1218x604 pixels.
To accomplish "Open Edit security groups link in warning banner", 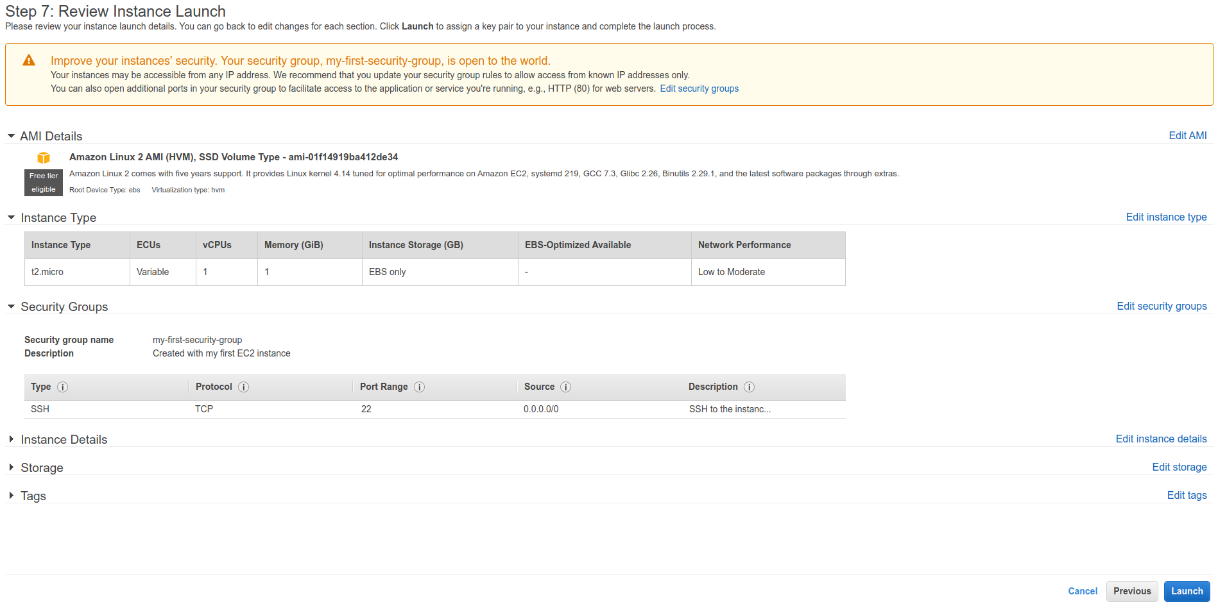I will 699,88.
